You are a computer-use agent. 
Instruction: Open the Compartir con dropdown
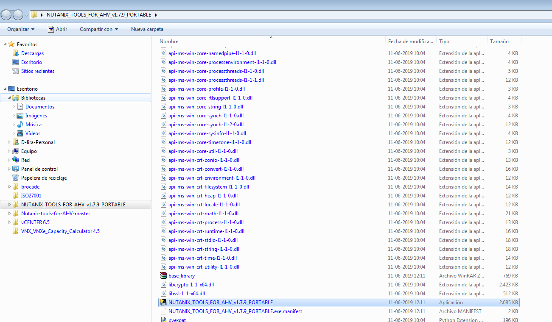pos(99,29)
